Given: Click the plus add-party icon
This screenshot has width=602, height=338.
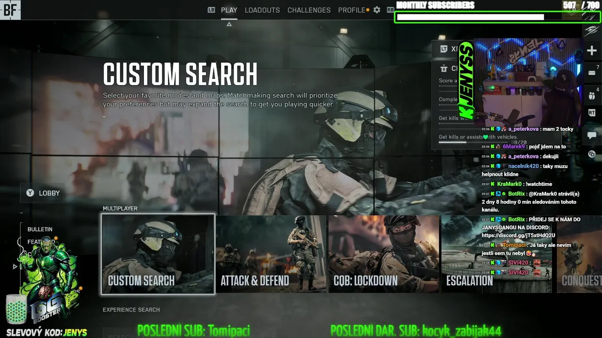Looking at the screenshot, I should (x=592, y=51).
